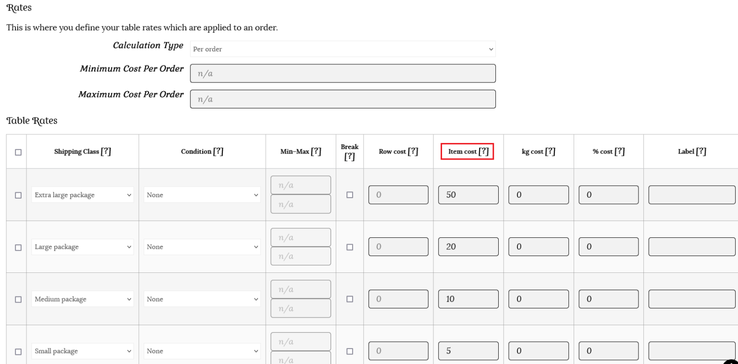738x364 pixels.
Task: Show the Row cost [?] help tip
Action: click(413, 152)
